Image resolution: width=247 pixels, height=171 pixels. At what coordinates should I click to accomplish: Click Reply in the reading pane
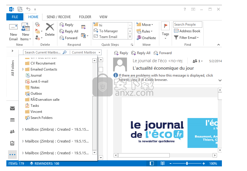pos(121,53)
